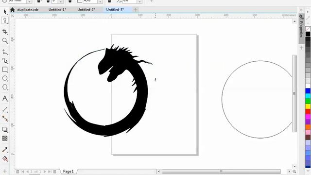Go to the first page
This screenshot has height=175, width=311.
(x=23, y=172)
